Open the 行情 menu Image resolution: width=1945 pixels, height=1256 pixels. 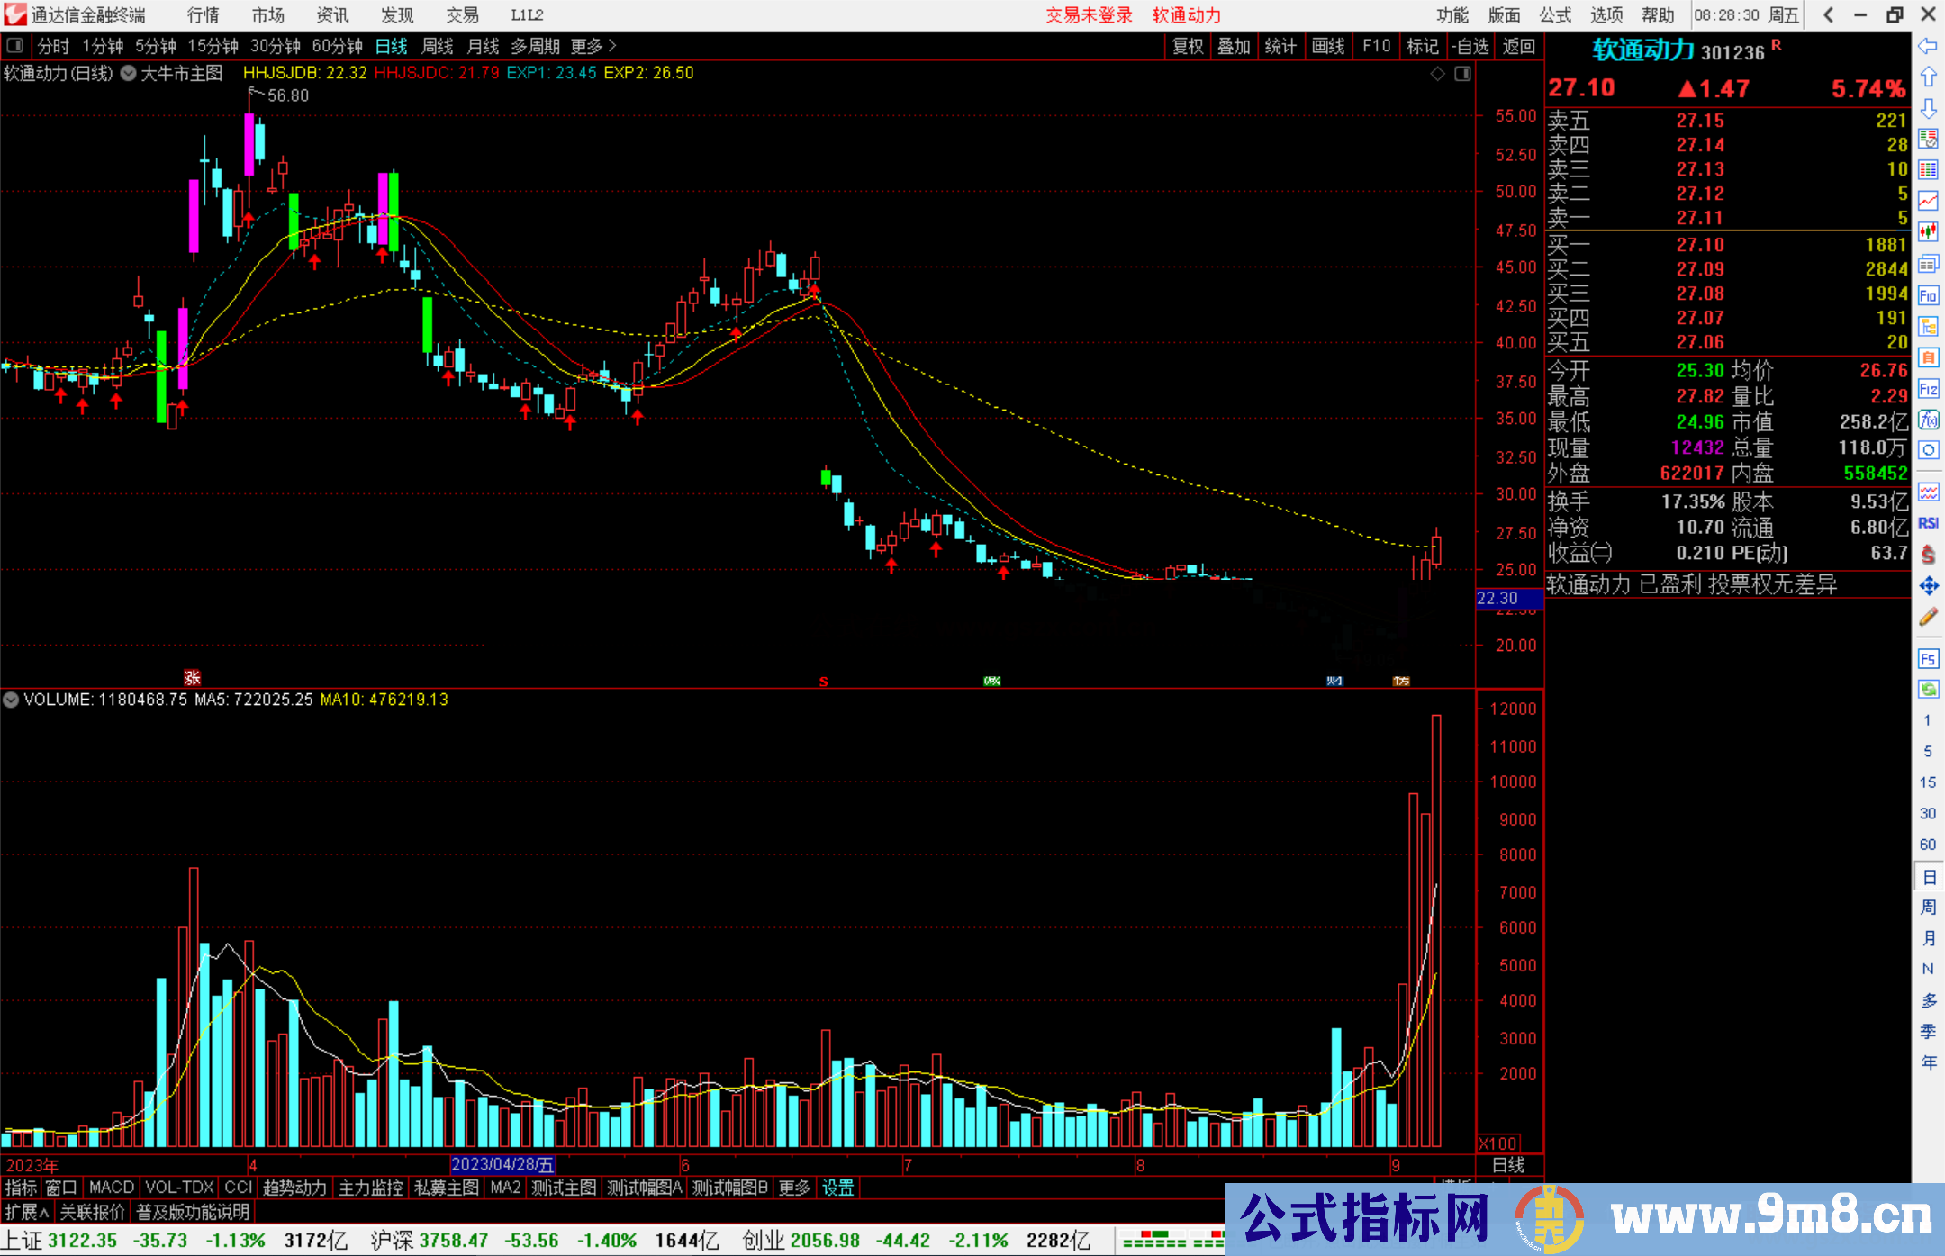coord(204,15)
